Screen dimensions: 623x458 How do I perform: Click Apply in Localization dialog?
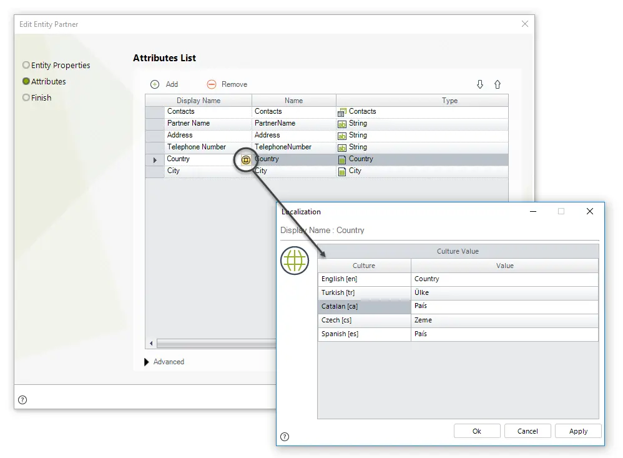pos(578,431)
